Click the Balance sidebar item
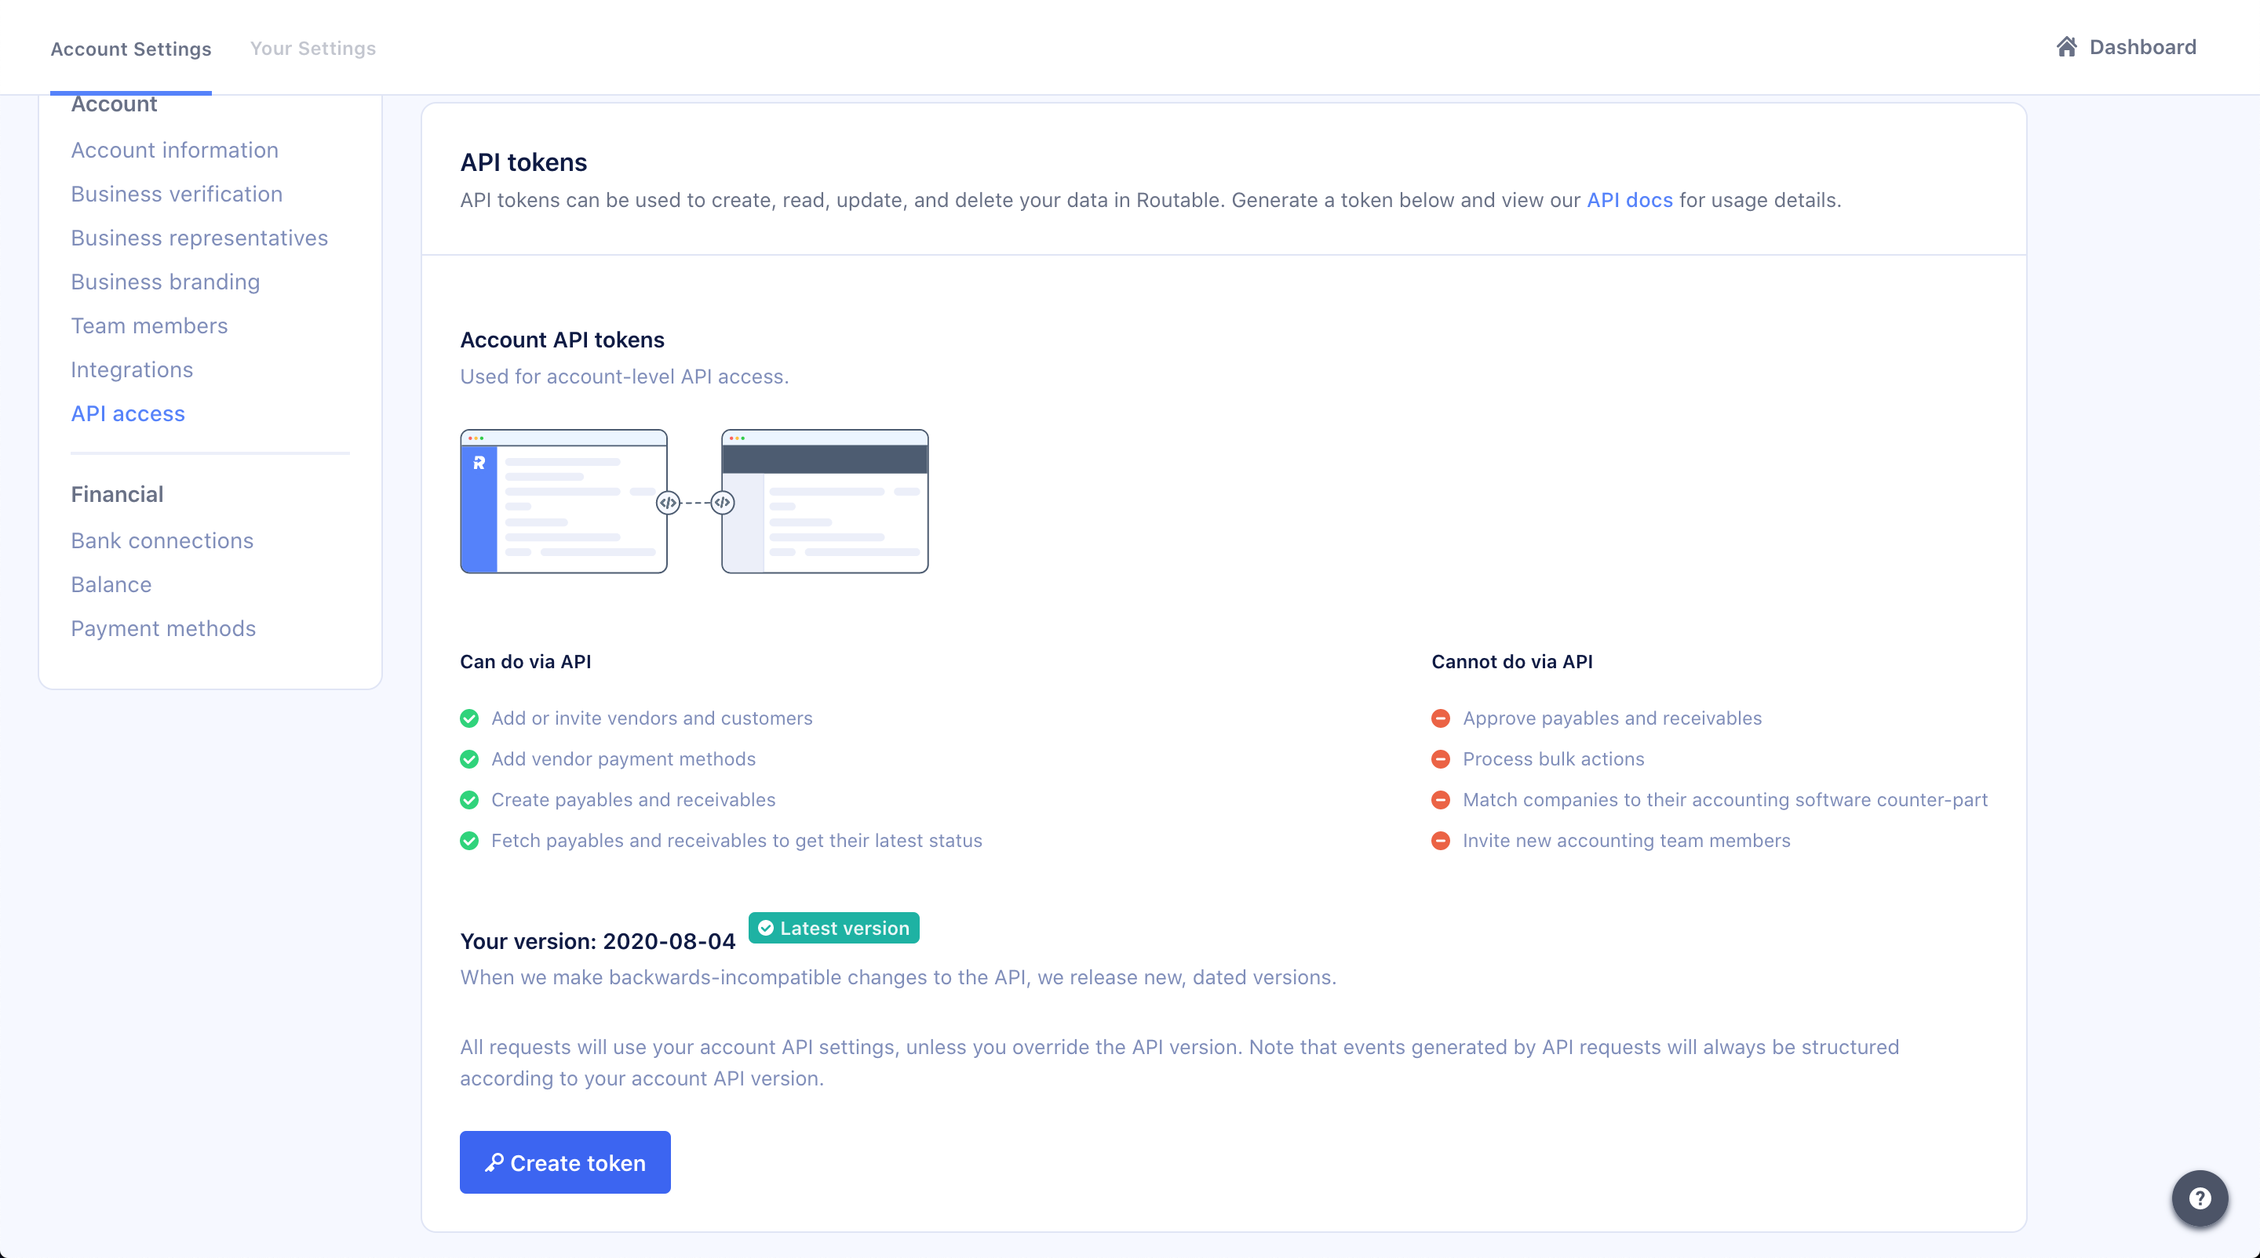The image size is (2260, 1258). 111,584
